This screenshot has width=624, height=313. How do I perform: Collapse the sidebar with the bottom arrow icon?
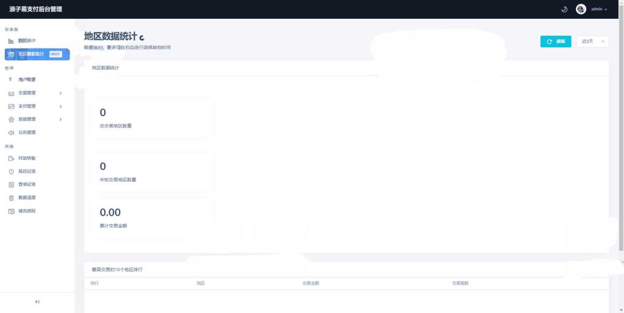point(37,301)
